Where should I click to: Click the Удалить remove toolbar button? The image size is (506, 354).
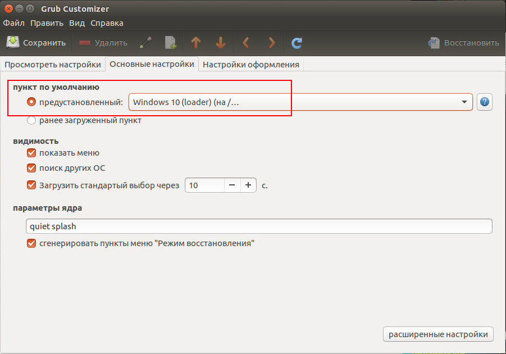tap(103, 43)
